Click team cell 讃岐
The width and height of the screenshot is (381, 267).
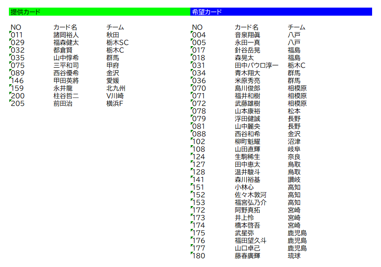point(294,180)
